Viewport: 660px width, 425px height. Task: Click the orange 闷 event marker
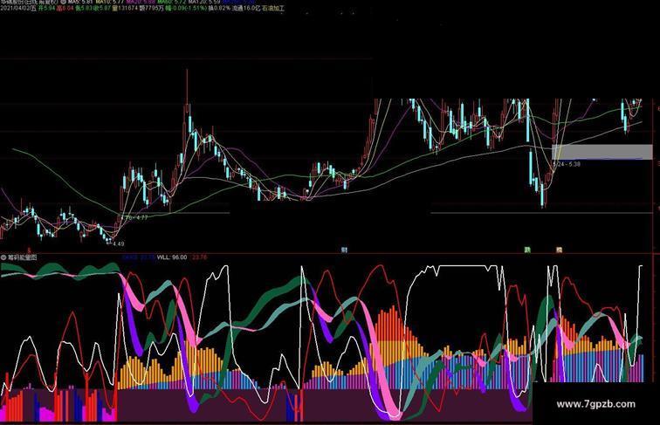559,250
